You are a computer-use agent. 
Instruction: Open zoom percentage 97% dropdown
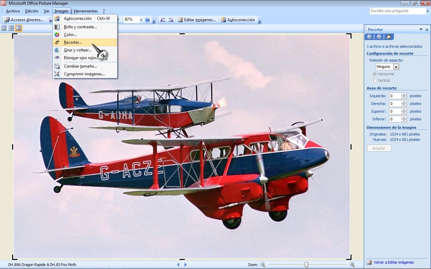pos(141,20)
